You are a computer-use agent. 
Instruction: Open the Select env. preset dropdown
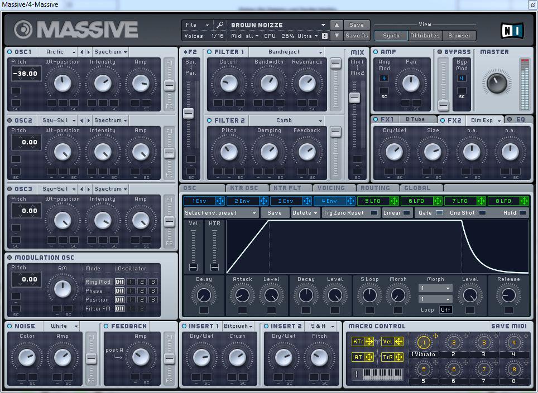click(220, 213)
